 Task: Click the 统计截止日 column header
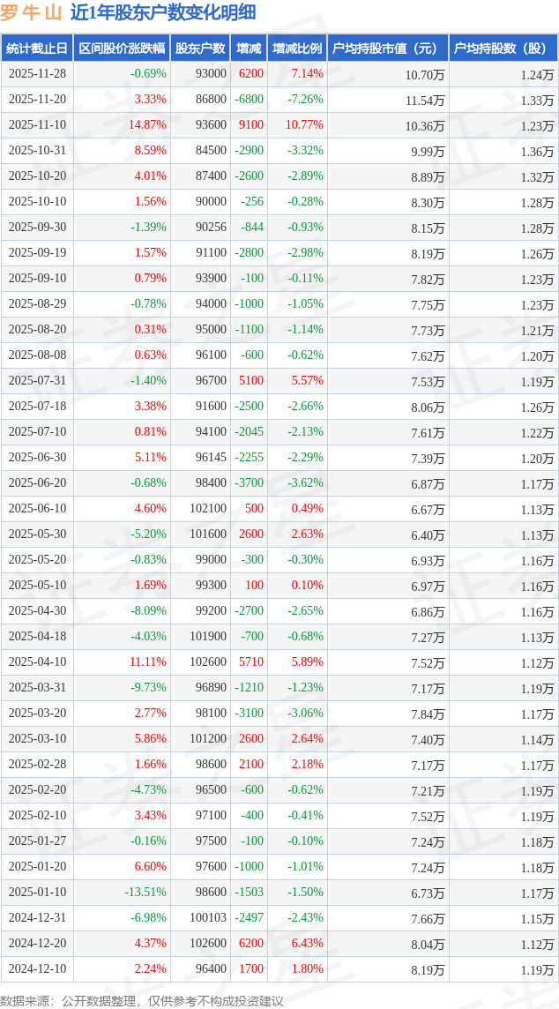click(37, 49)
